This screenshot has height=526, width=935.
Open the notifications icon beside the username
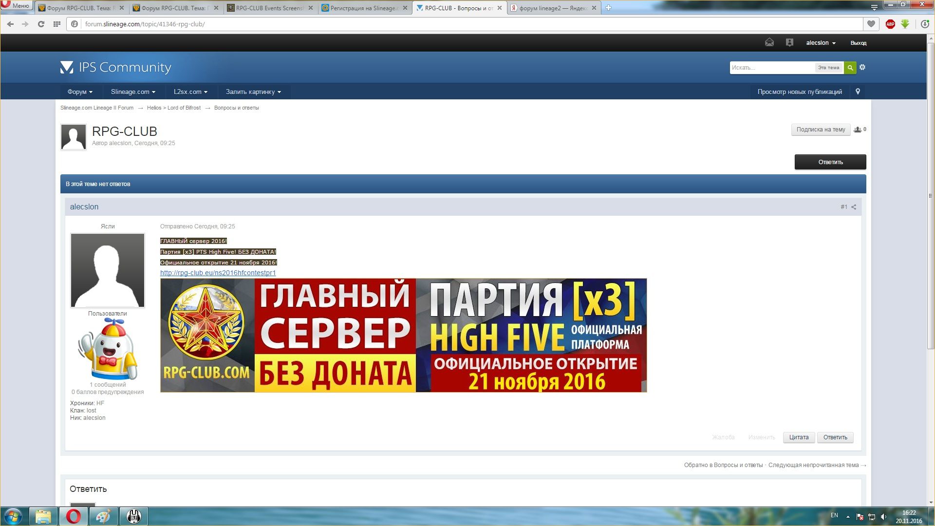coord(789,43)
